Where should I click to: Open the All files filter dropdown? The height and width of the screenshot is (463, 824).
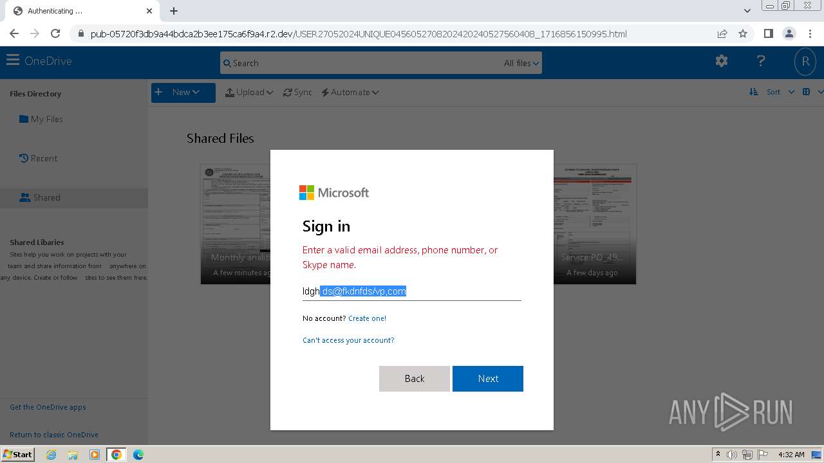(521, 63)
